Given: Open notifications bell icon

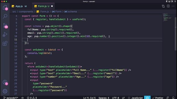Looking at the screenshot, I should [173, 98].
